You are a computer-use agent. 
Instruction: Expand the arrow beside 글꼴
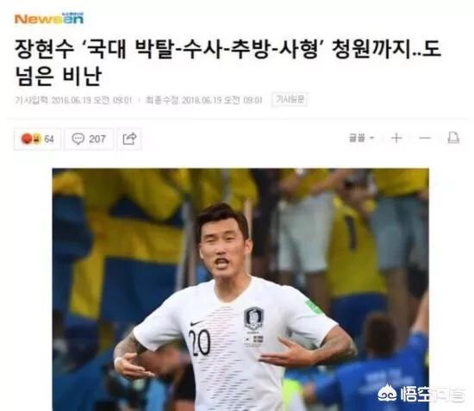pos(372,138)
